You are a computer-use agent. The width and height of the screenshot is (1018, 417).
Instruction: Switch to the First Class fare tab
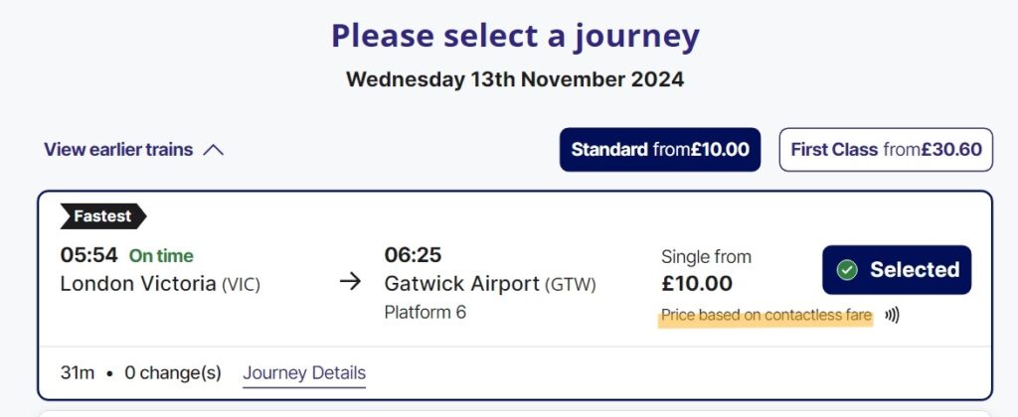click(886, 150)
